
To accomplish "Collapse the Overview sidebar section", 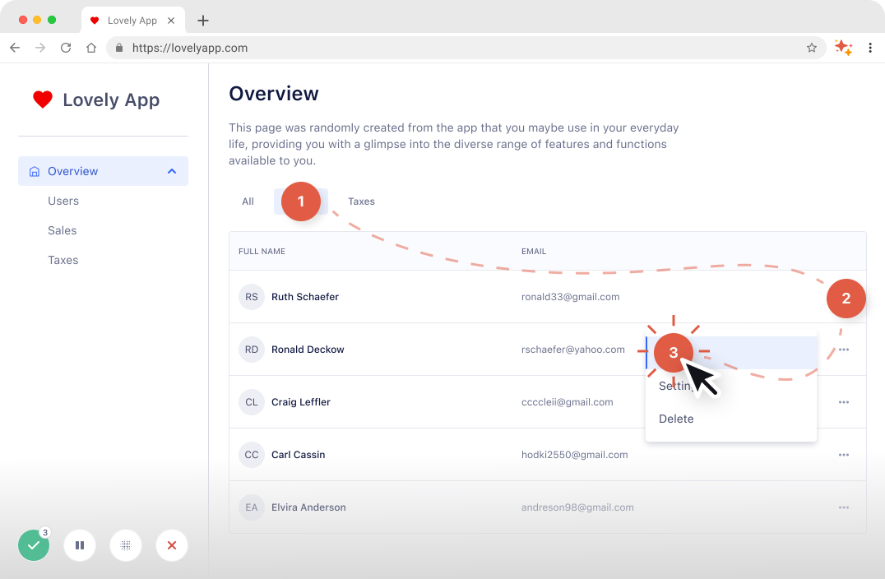I will click(x=172, y=171).
